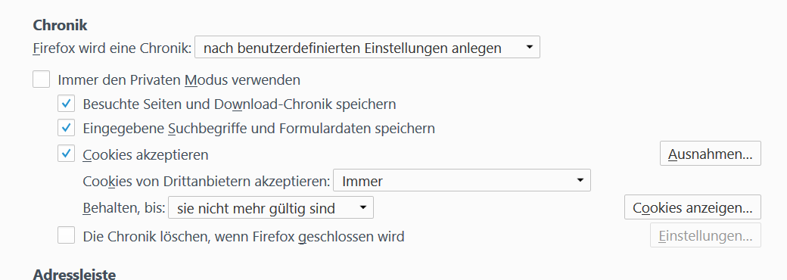Tick the checkbox box for 'Immer den Privaten Modus verwenden'
787x280 pixels.
pos(41,79)
